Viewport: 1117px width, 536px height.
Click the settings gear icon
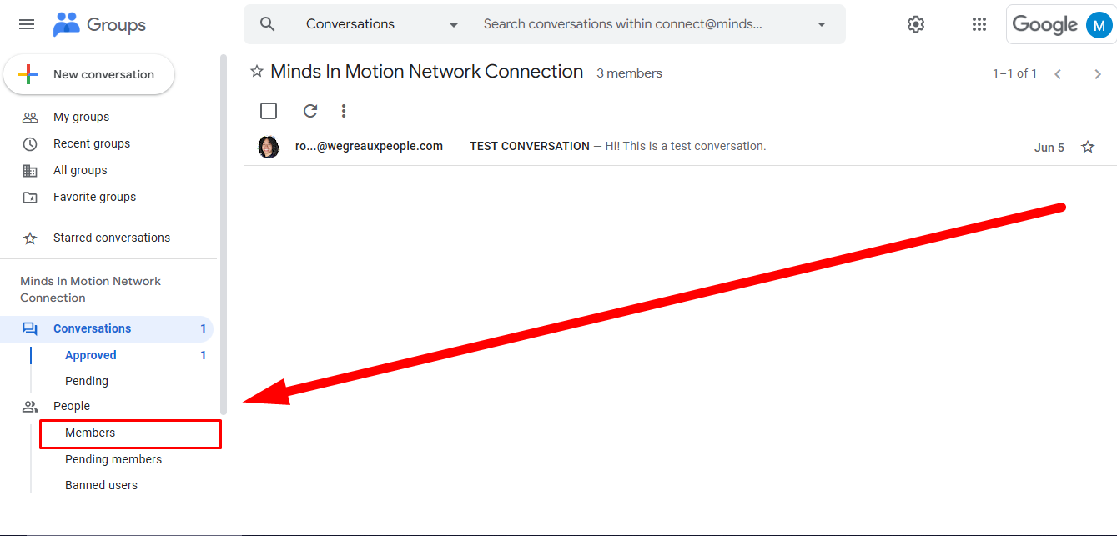(x=916, y=24)
